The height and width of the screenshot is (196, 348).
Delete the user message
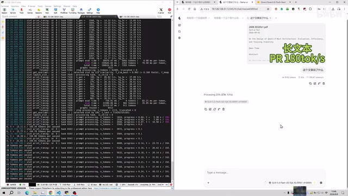point(324,83)
